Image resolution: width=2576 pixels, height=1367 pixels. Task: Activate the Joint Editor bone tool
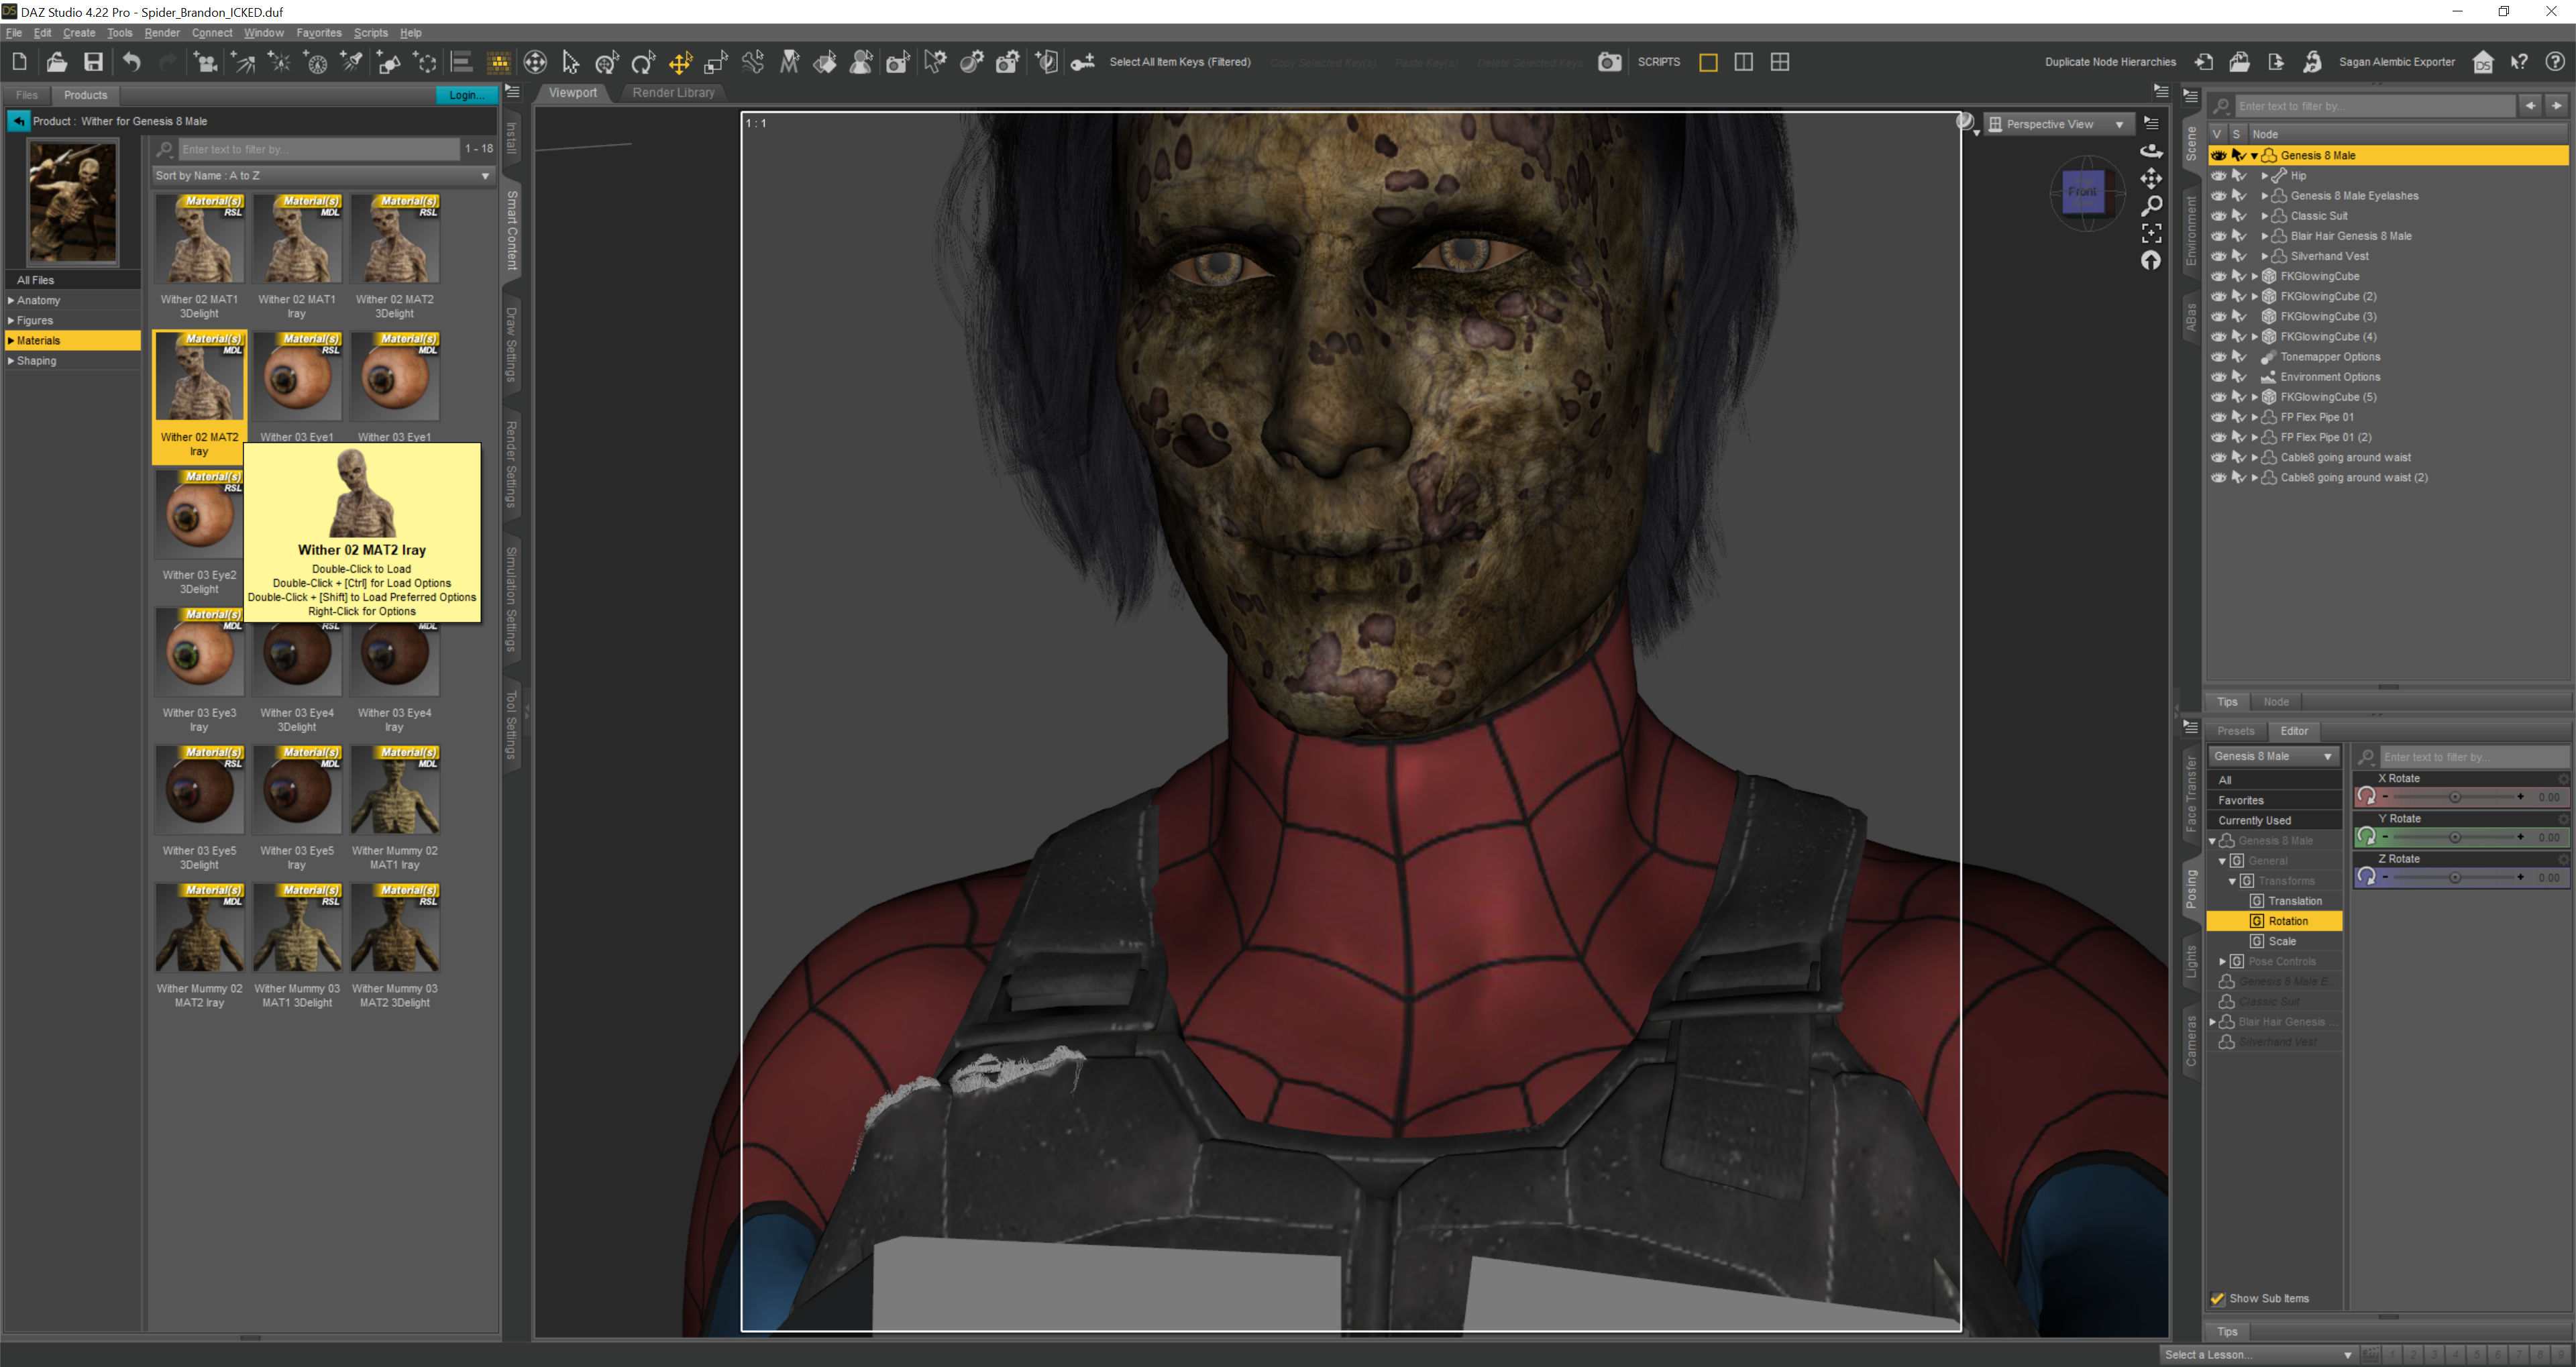(752, 62)
